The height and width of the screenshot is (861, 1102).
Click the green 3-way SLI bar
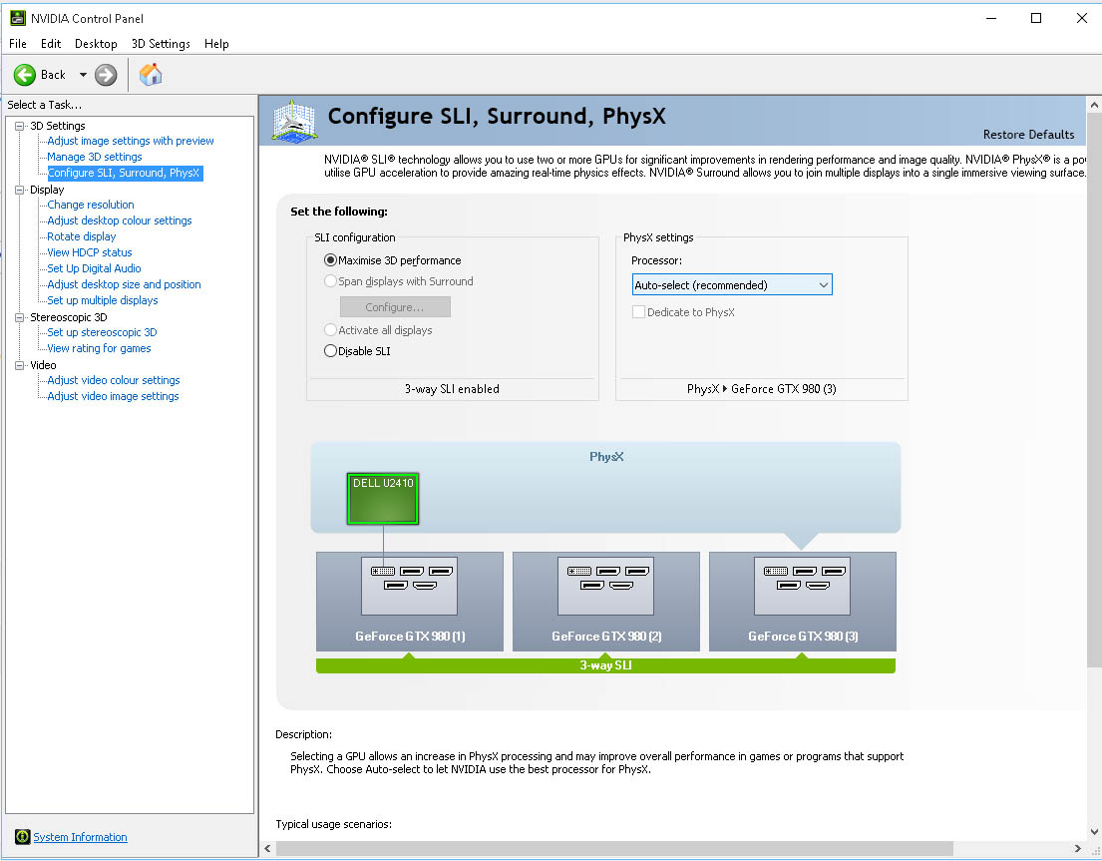coord(605,665)
